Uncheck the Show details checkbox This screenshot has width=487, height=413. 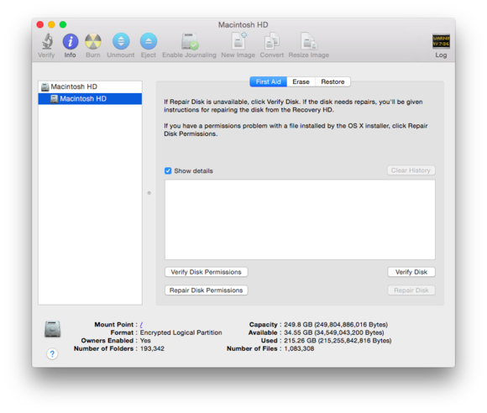(x=168, y=170)
